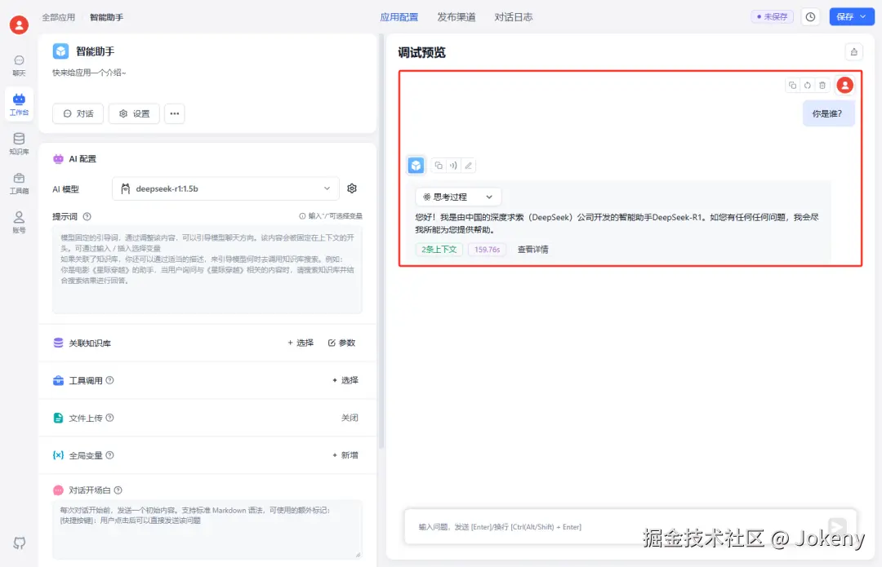Click the assistant's blue cube avatar in the chat
The image size is (882, 567).
(416, 166)
